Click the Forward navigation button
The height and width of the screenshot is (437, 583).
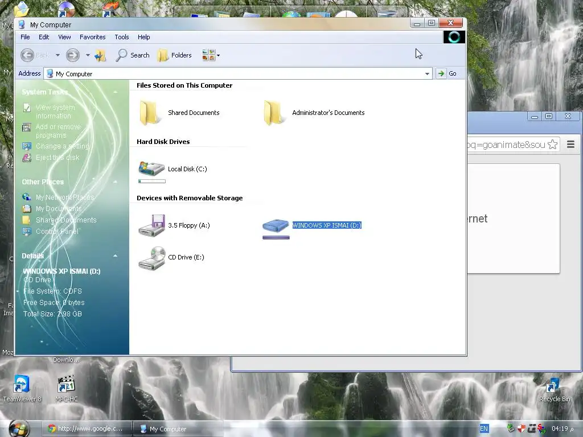click(x=73, y=55)
